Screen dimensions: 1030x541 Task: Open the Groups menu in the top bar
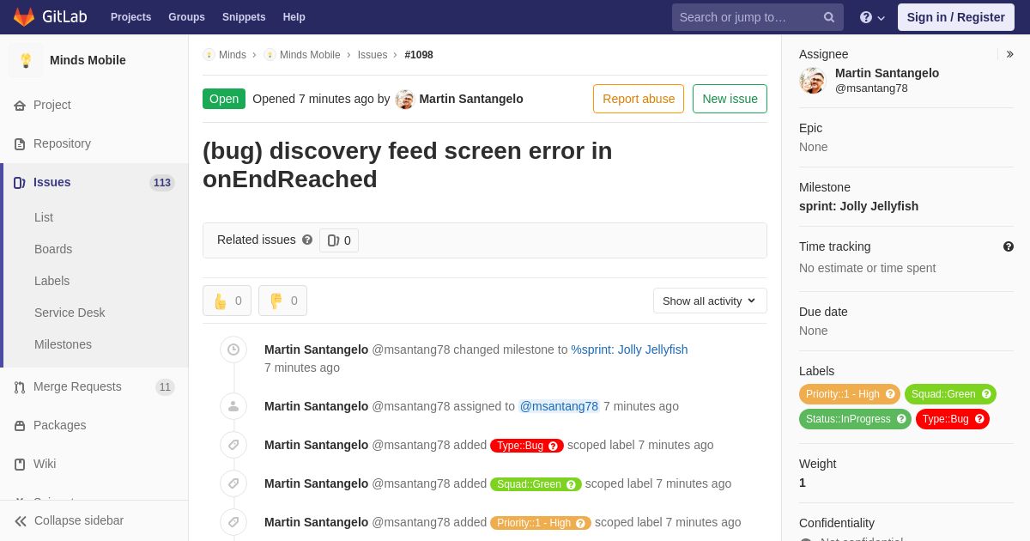pyautogui.click(x=186, y=17)
